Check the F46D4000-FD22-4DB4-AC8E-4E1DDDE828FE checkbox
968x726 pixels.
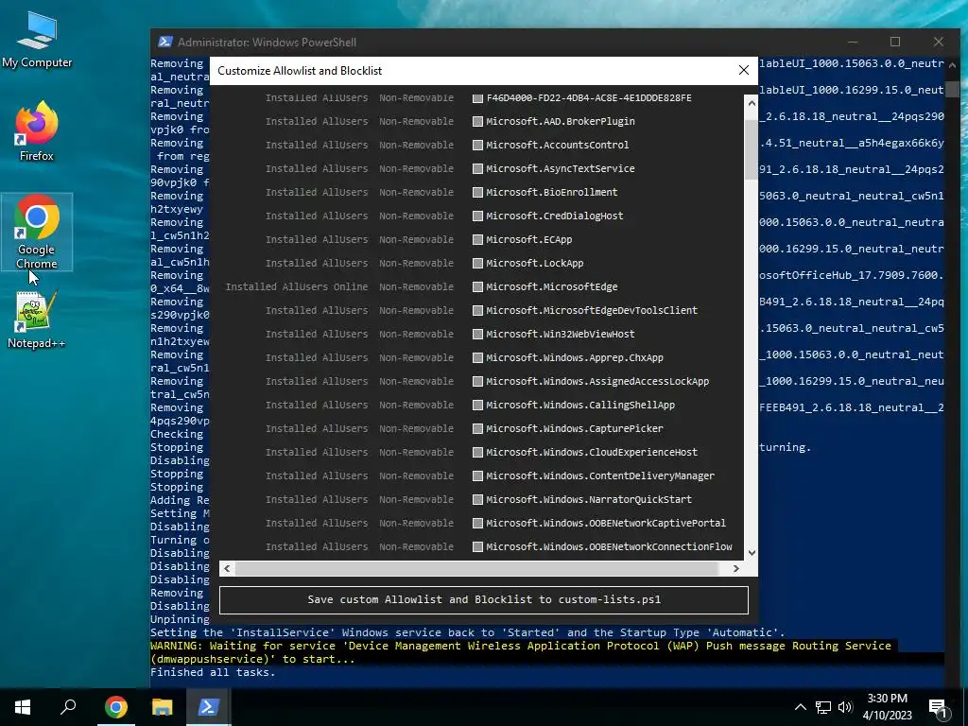(x=477, y=97)
